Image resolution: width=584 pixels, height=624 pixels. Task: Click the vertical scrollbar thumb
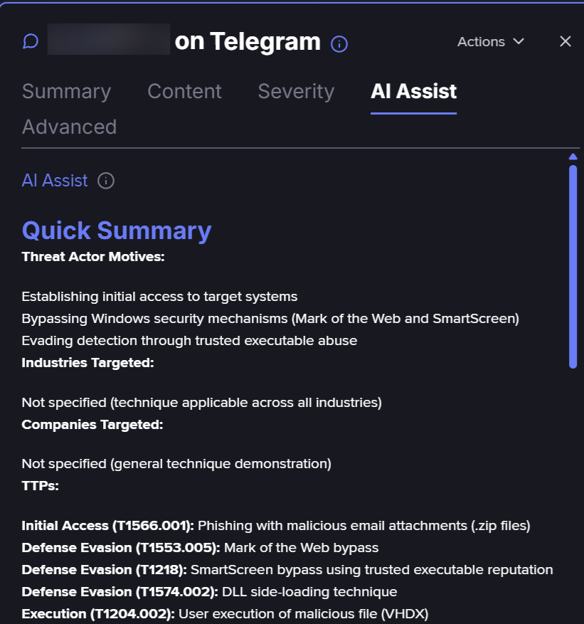coord(573,267)
